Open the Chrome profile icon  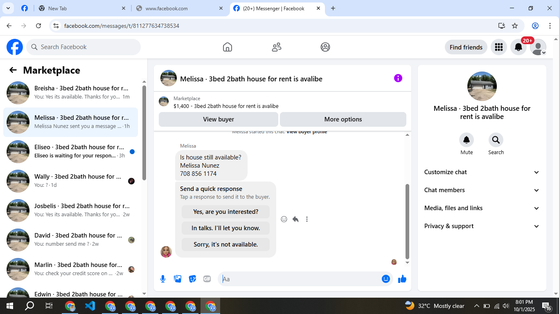535,26
